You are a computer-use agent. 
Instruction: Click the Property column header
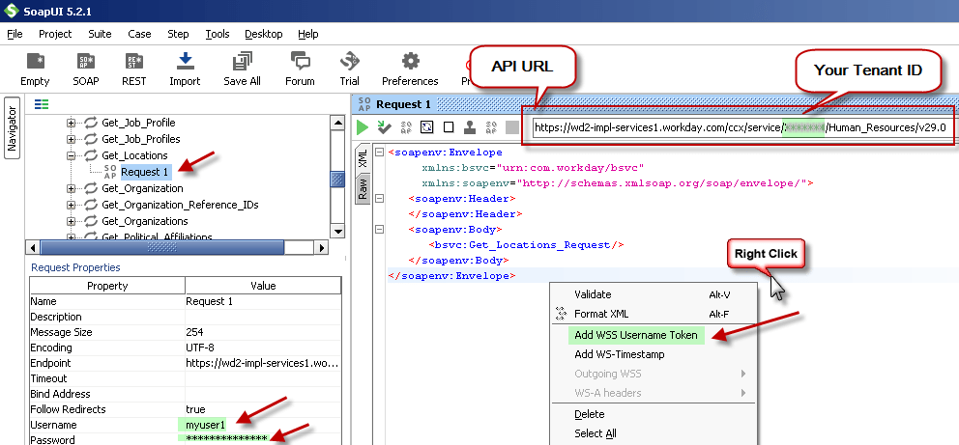(x=107, y=286)
